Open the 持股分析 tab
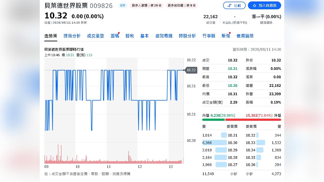Image resolution: width=324 pixels, height=182 pixels. 187,36
